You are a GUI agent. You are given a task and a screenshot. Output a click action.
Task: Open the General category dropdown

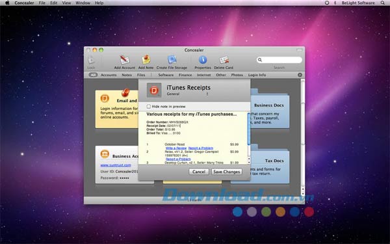[x=188, y=94]
